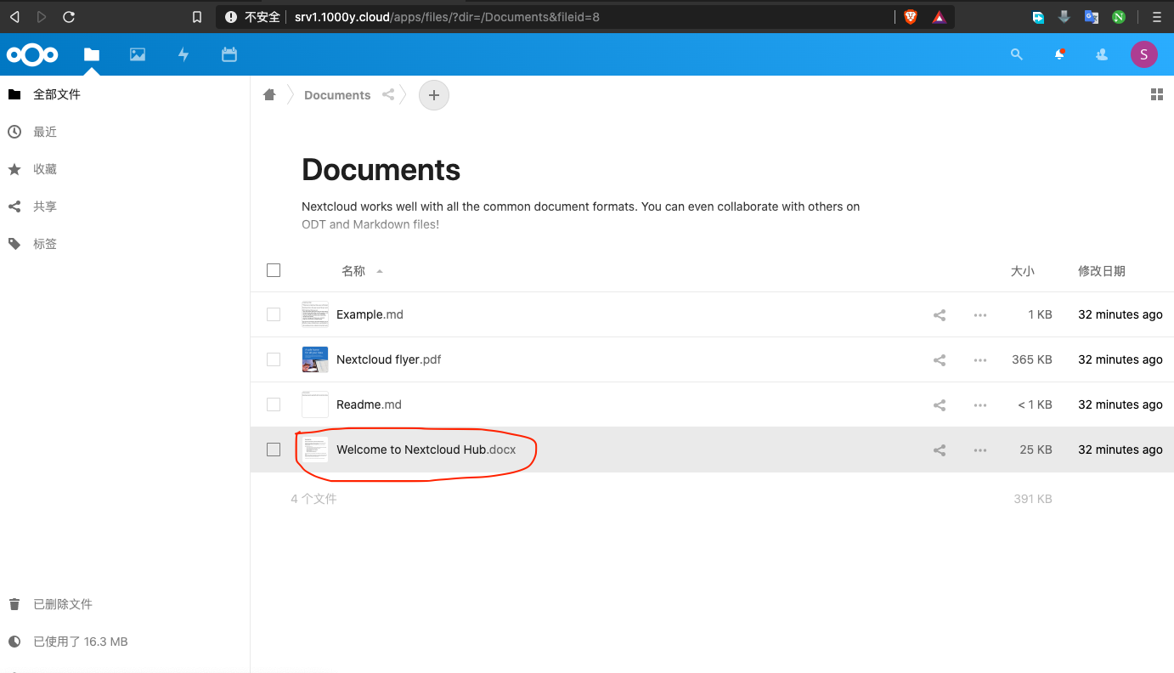Open the Calendar app icon

click(x=229, y=54)
